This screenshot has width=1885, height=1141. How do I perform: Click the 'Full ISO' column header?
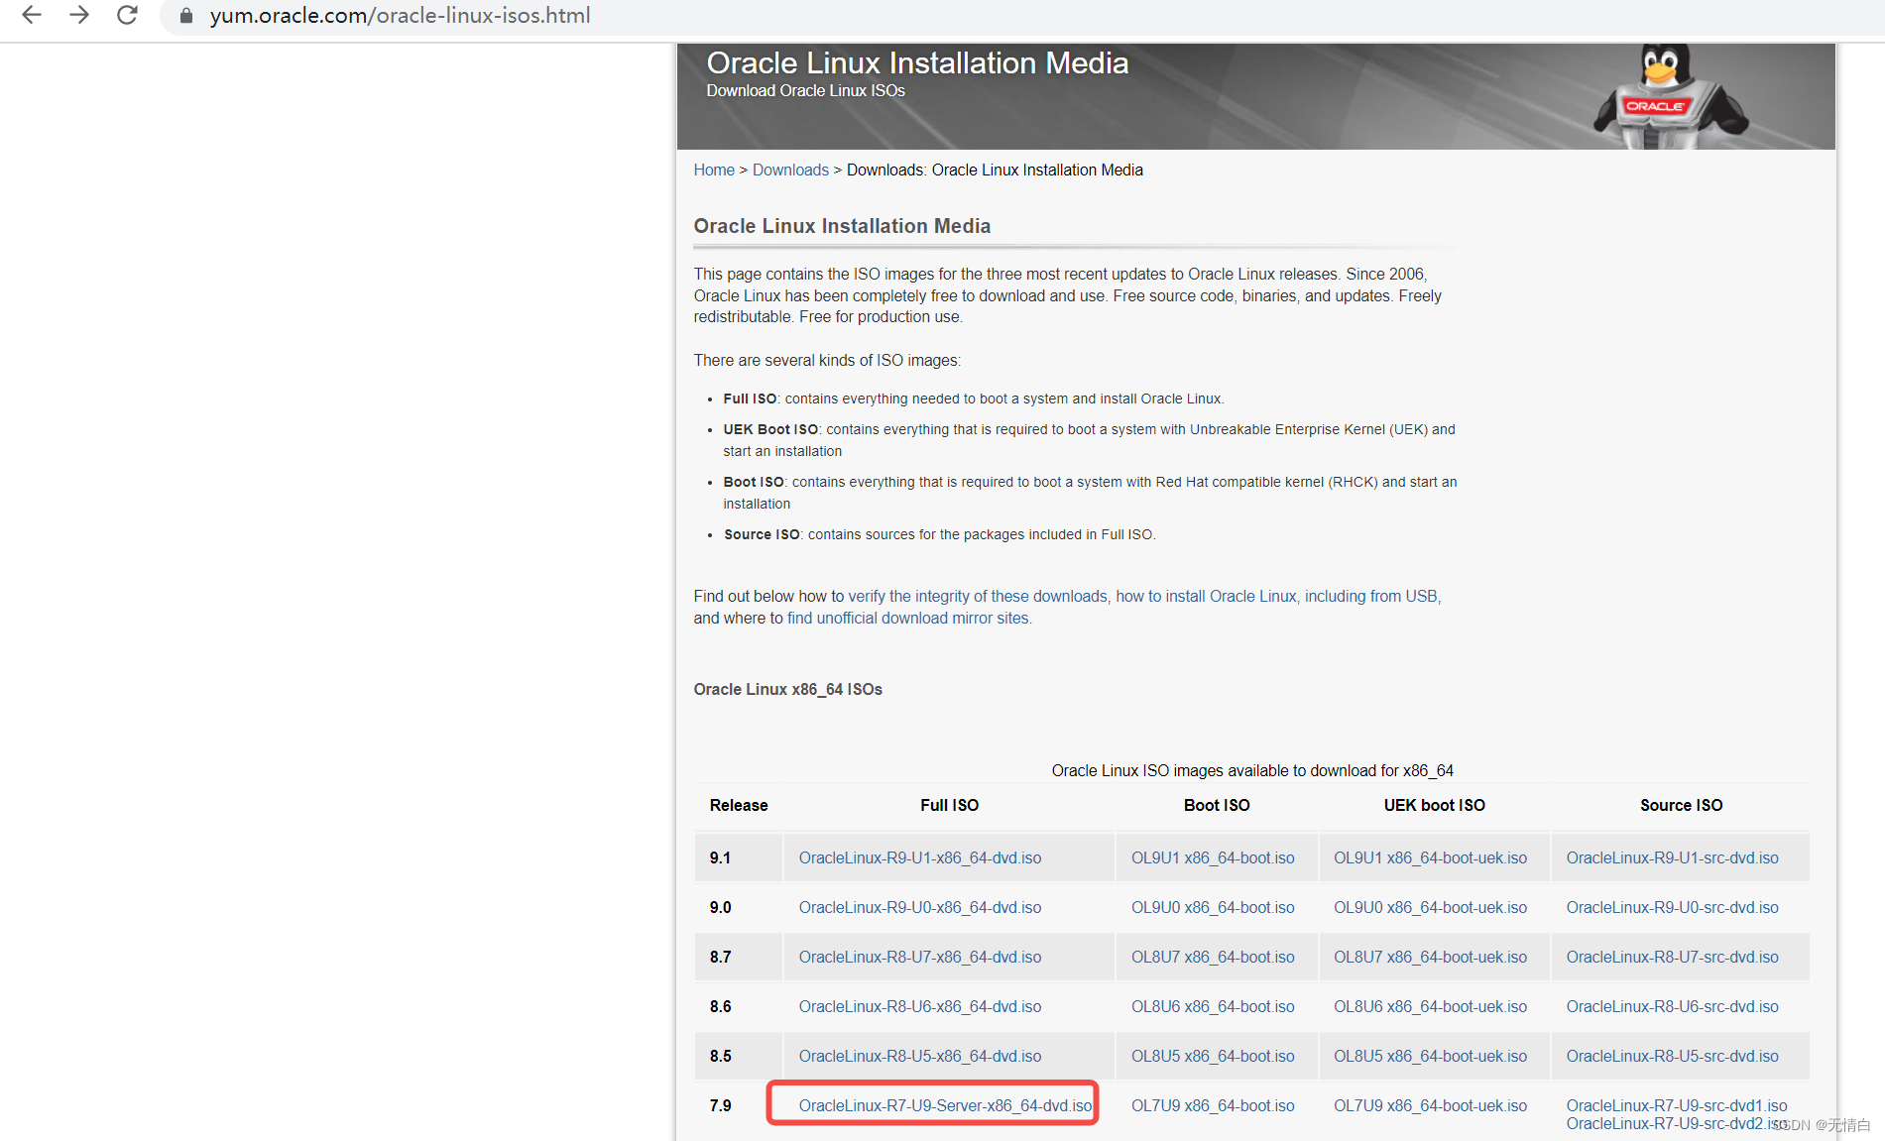click(x=949, y=805)
